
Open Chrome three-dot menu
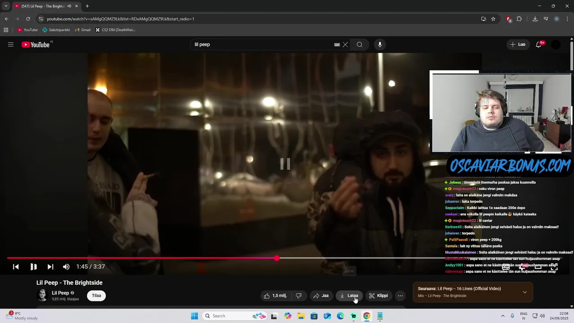pyautogui.click(x=567, y=19)
